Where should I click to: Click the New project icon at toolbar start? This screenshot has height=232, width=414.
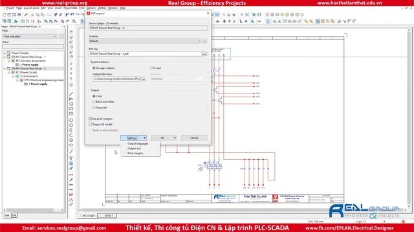tap(5, 15)
